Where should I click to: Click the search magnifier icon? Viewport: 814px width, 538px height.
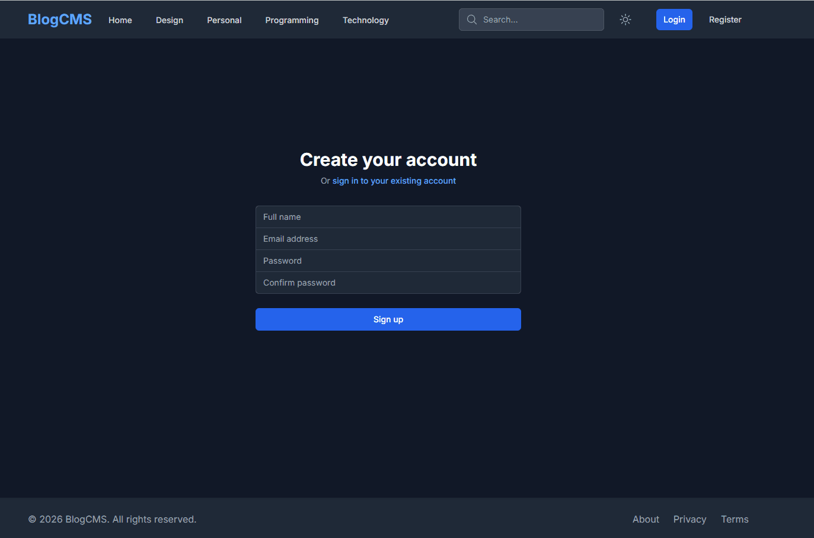[x=472, y=20]
